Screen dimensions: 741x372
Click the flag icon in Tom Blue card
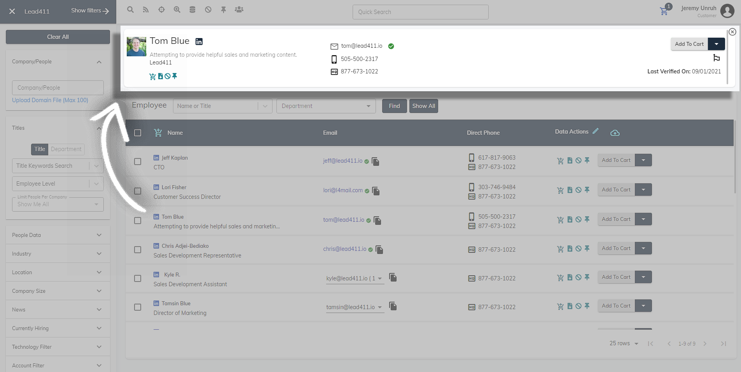click(717, 58)
